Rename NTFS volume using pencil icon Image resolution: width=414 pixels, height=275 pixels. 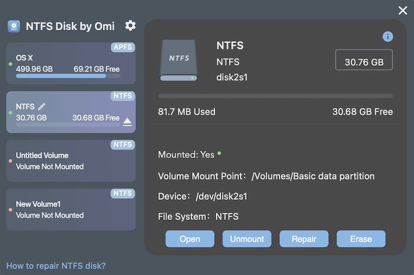[42, 106]
